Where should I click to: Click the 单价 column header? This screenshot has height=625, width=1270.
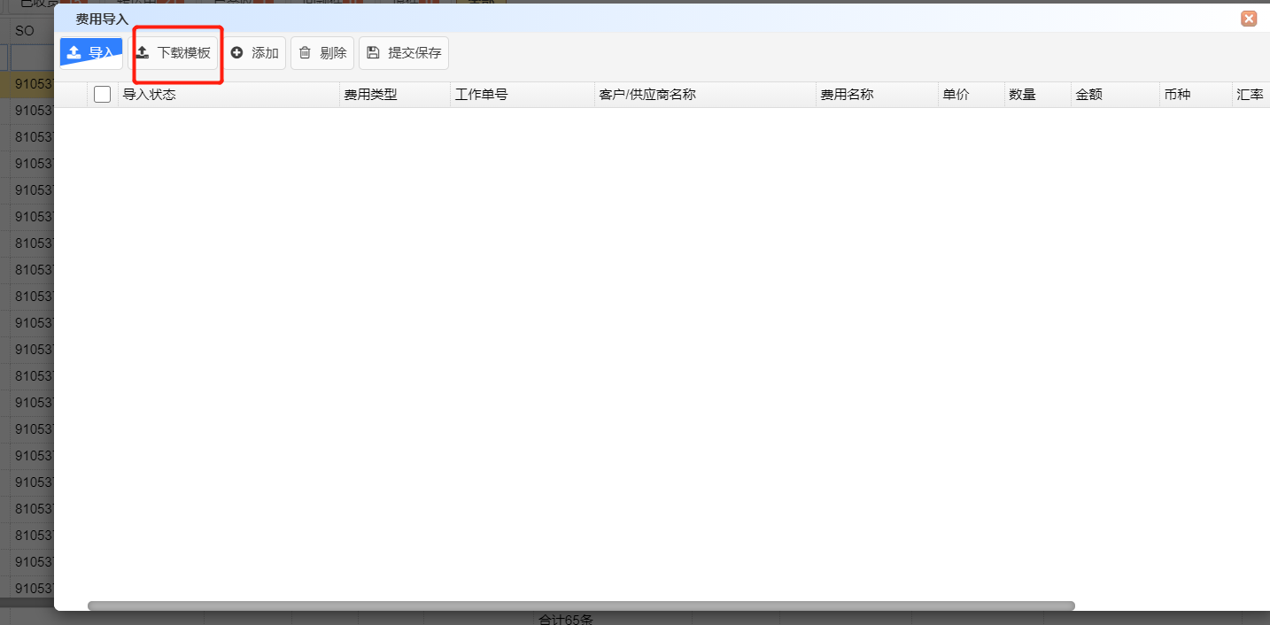pyautogui.click(x=972, y=95)
